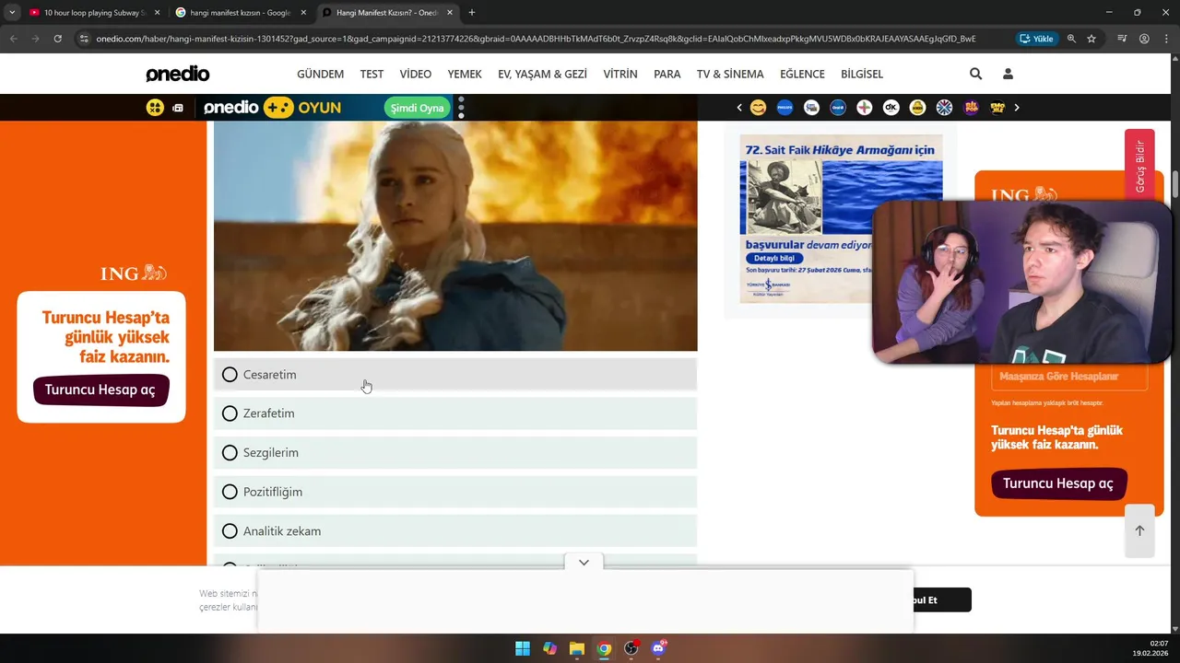Open Chrome's three-dot menu
This screenshot has width=1180, height=663.
point(1166,39)
